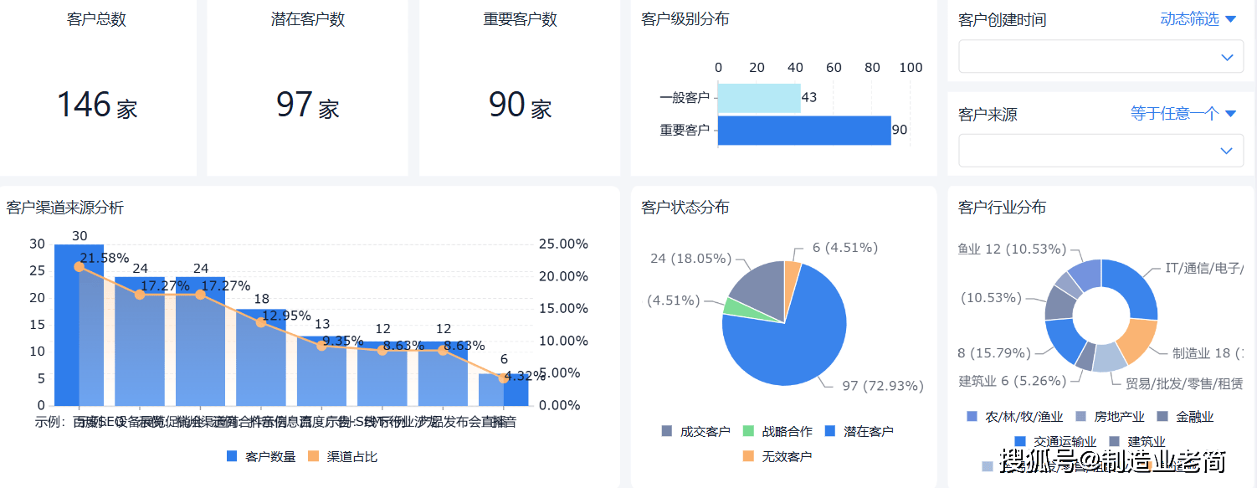Toggle the 客户数量 legend series
Screen dimensions: 1257x488
(261, 456)
